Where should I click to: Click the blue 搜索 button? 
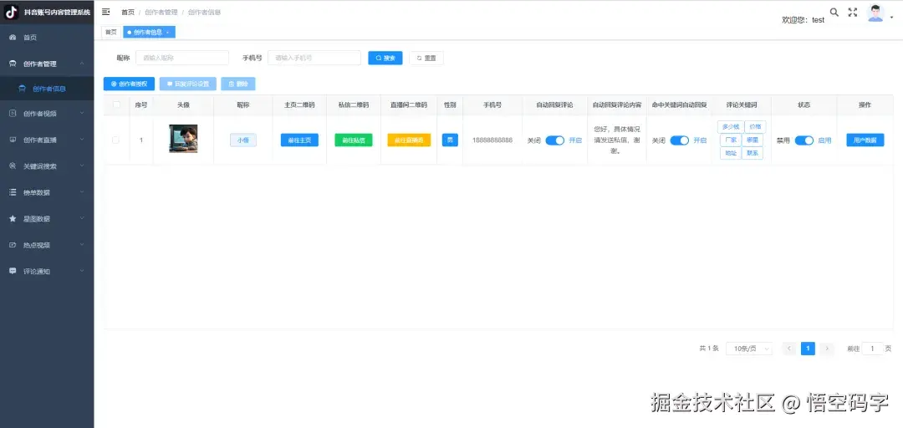coord(385,59)
